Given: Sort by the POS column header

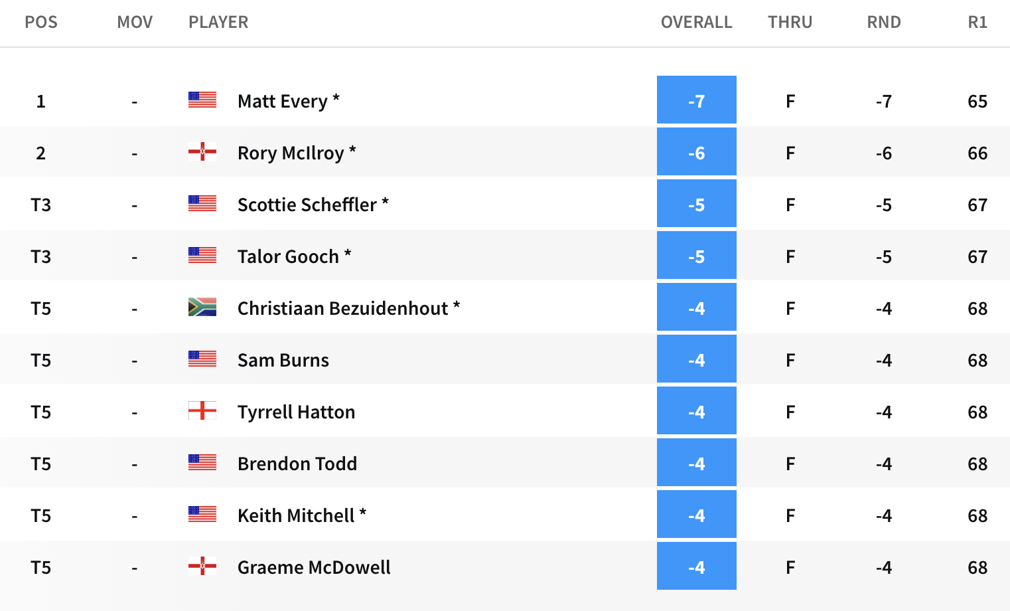Looking at the screenshot, I should (x=41, y=22).
